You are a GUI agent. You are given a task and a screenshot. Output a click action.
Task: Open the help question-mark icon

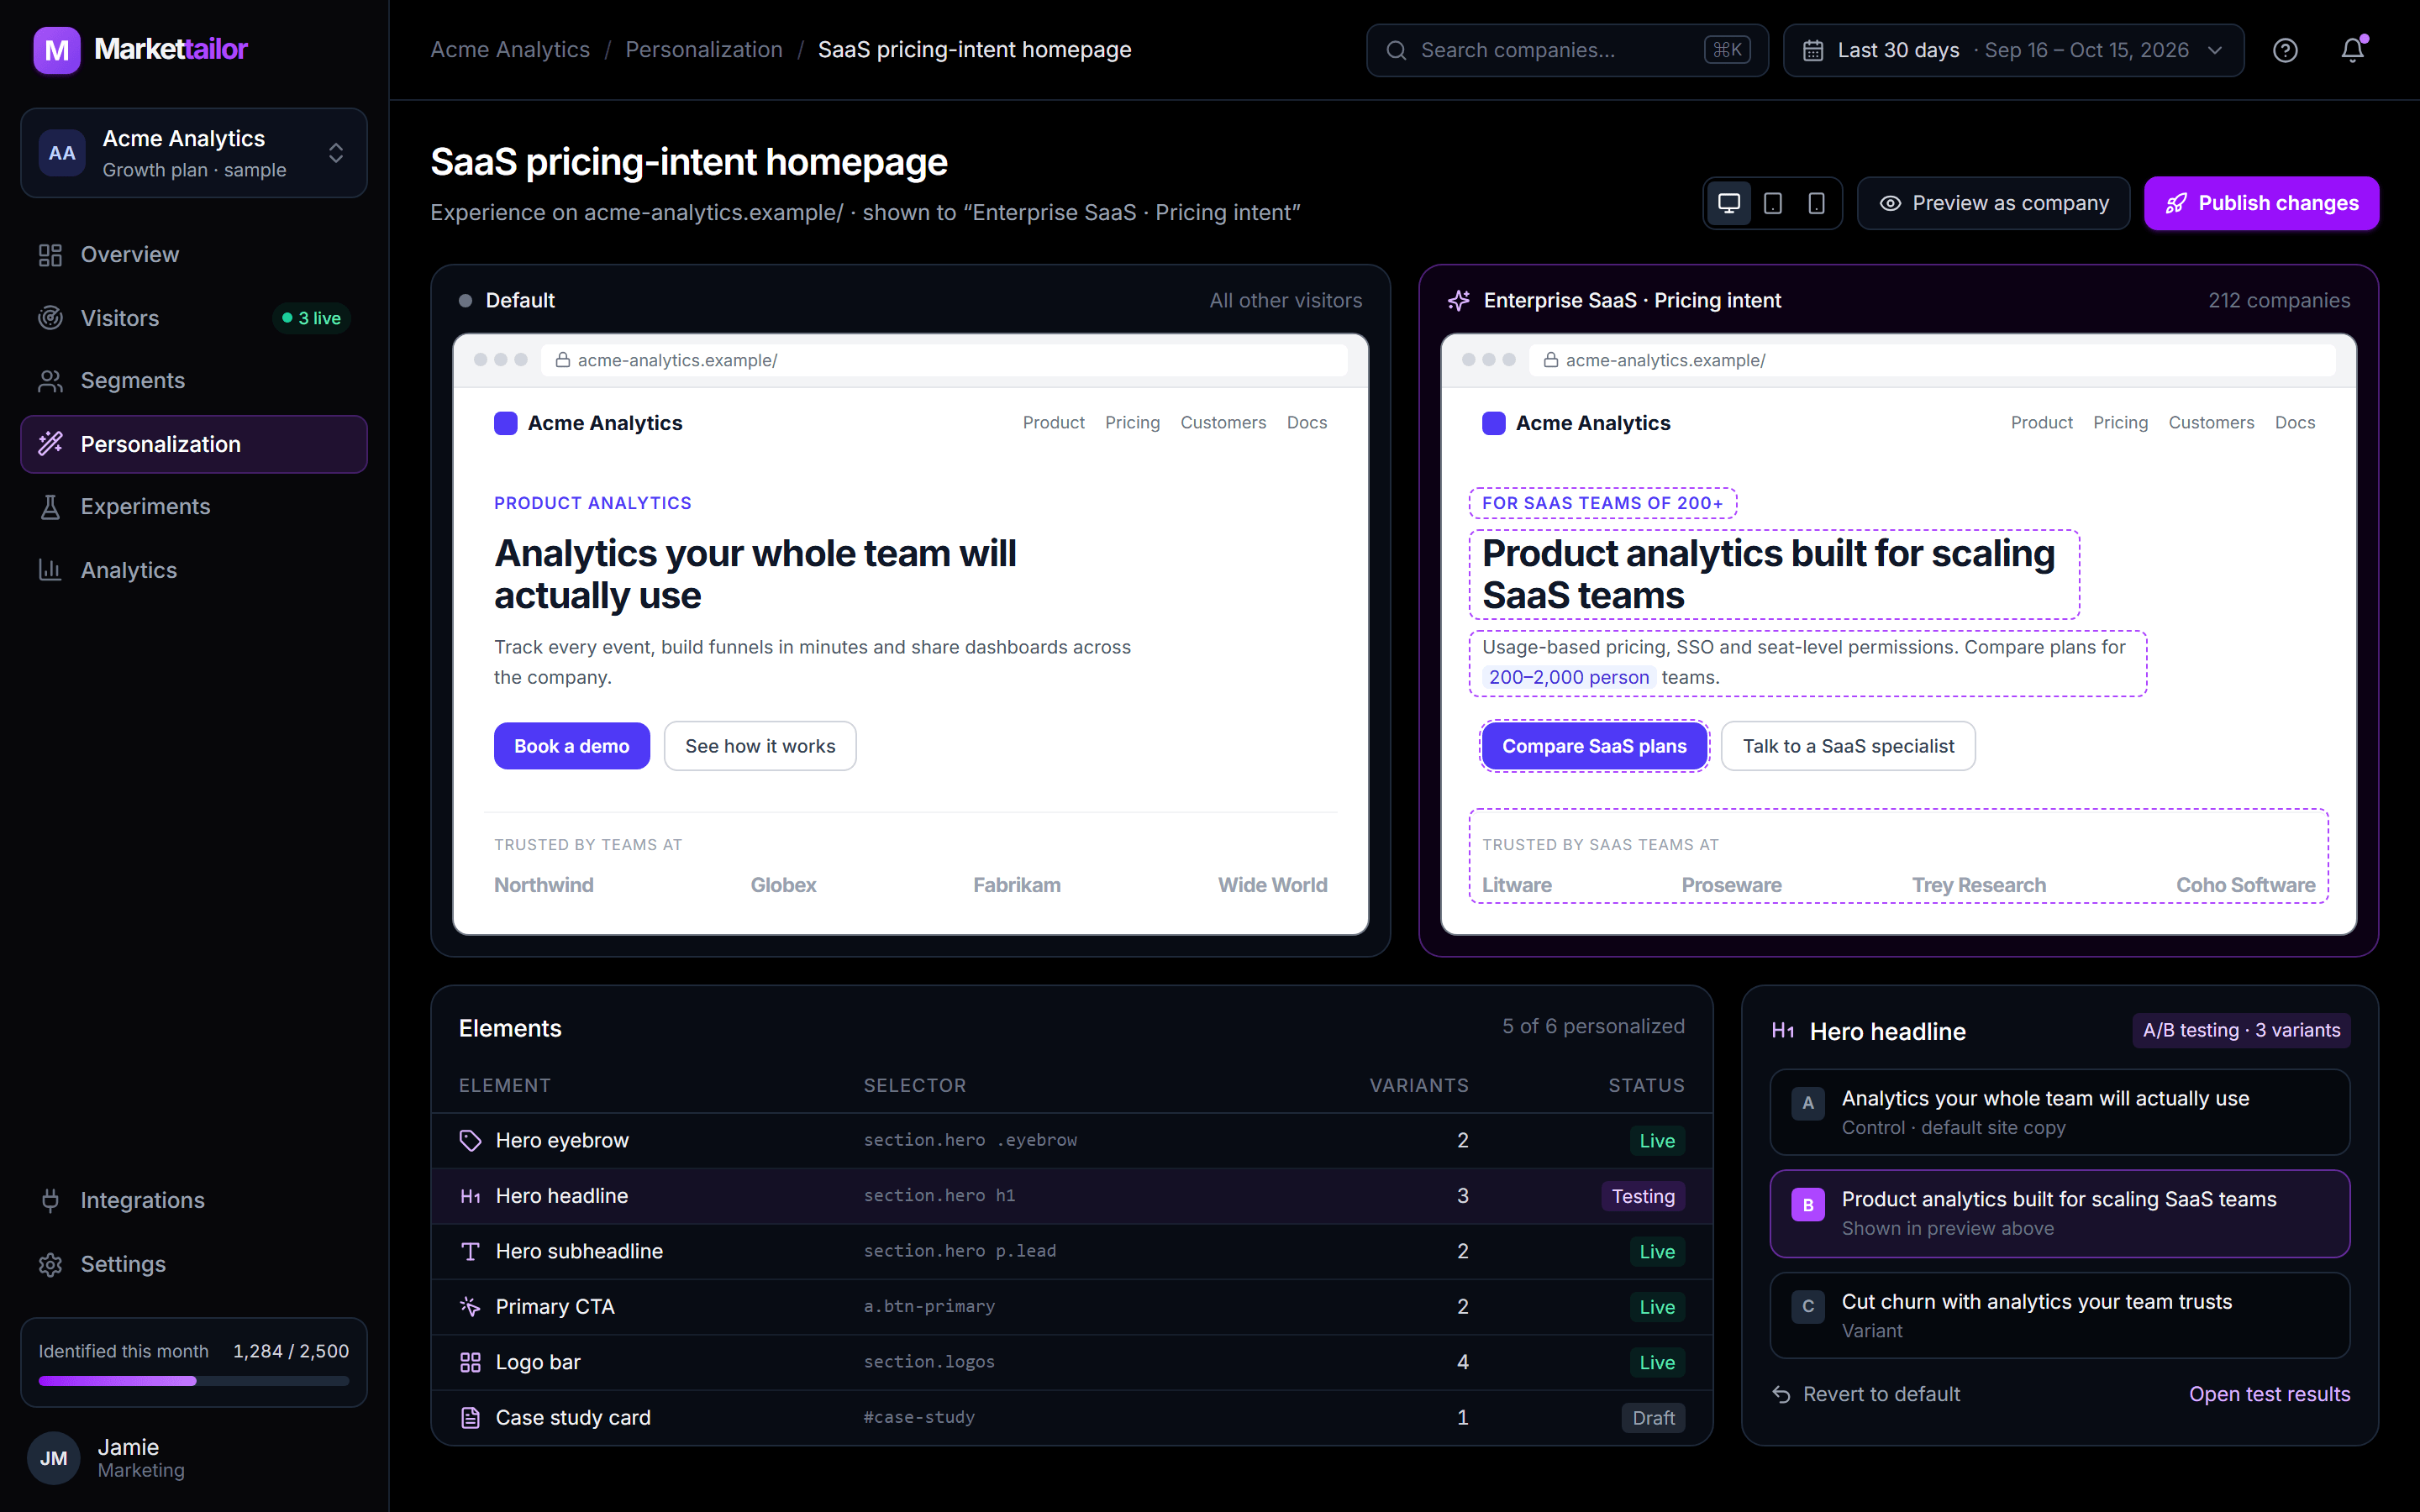[2285, 50]
